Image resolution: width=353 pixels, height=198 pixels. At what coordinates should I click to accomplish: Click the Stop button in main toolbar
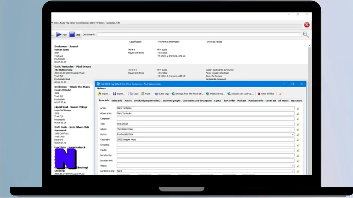click(75, 35)
